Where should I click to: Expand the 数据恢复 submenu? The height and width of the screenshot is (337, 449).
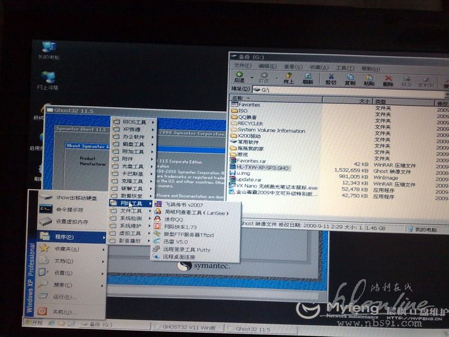click(132, 196)
